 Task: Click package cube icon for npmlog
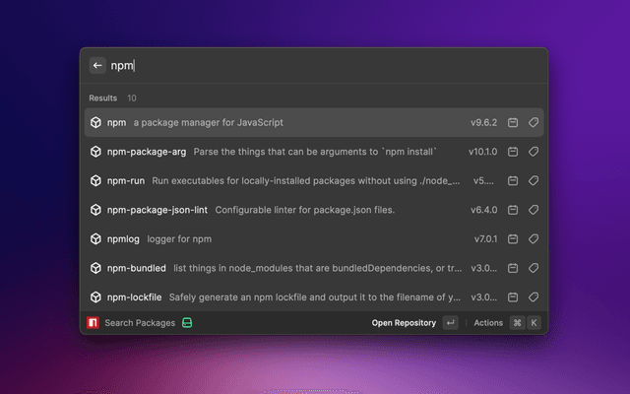click(95, 238)
